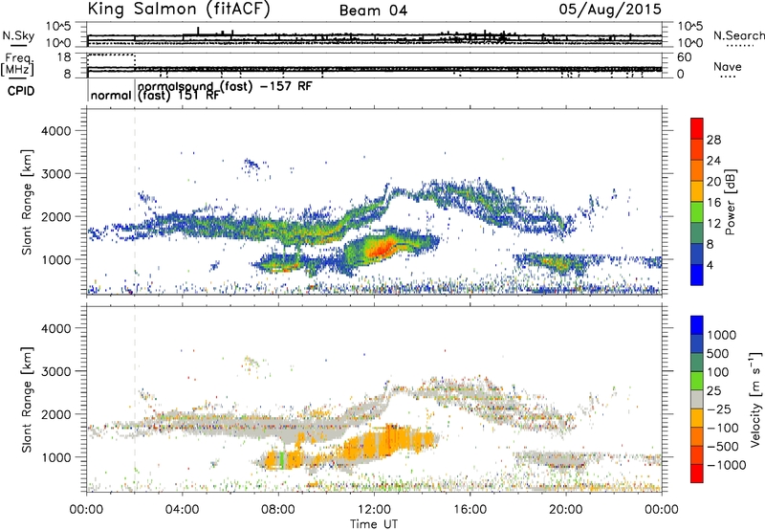This screenshot has height=530, width=765.
Task: Pick the 24–28 dB red-orange Power swatch
Action: pyautogui.click(x=697, y=149)
